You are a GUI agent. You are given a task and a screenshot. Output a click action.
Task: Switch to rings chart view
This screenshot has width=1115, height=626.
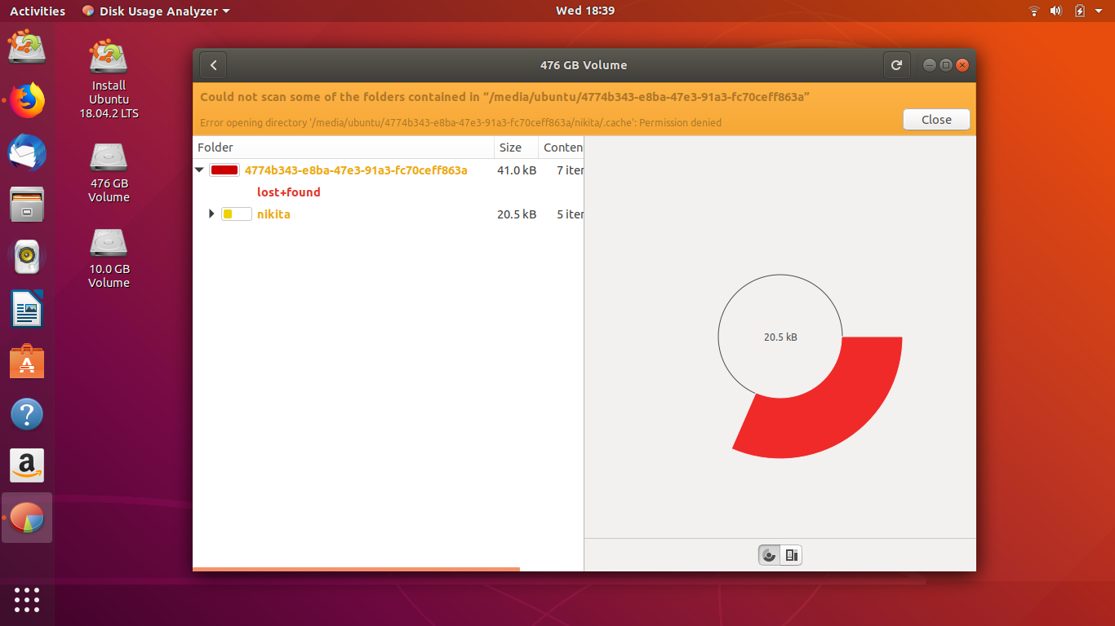[769, 555]
